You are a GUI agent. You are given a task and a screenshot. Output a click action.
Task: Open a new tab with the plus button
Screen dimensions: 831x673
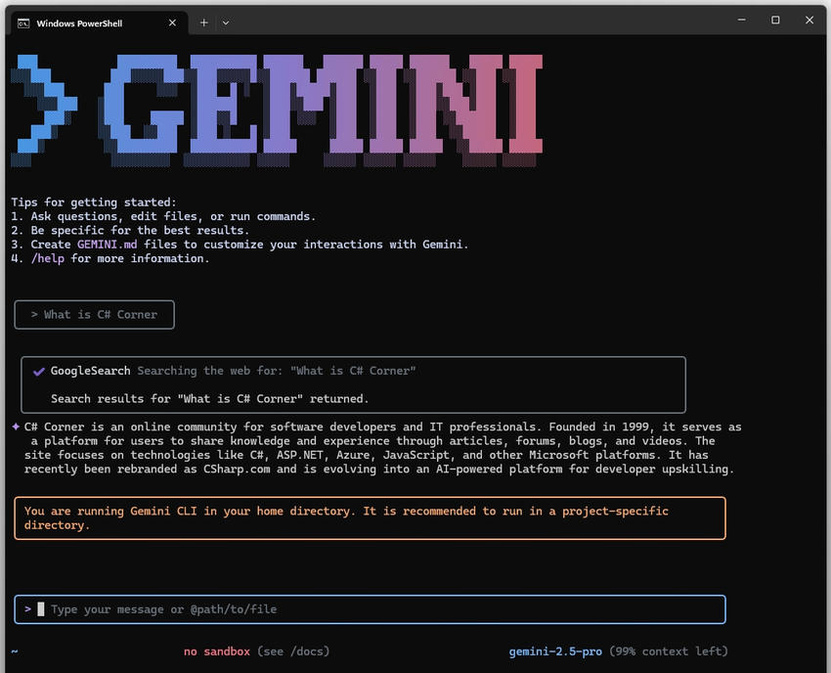pos(203,22)
